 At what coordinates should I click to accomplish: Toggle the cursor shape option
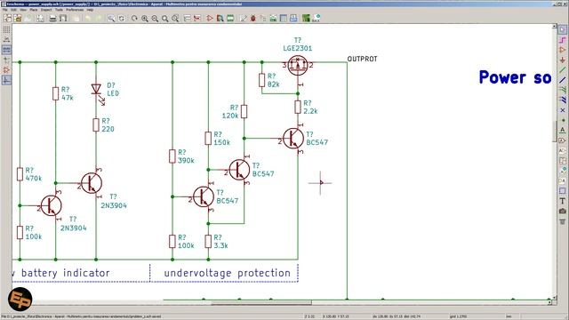[x=6, y=60]
